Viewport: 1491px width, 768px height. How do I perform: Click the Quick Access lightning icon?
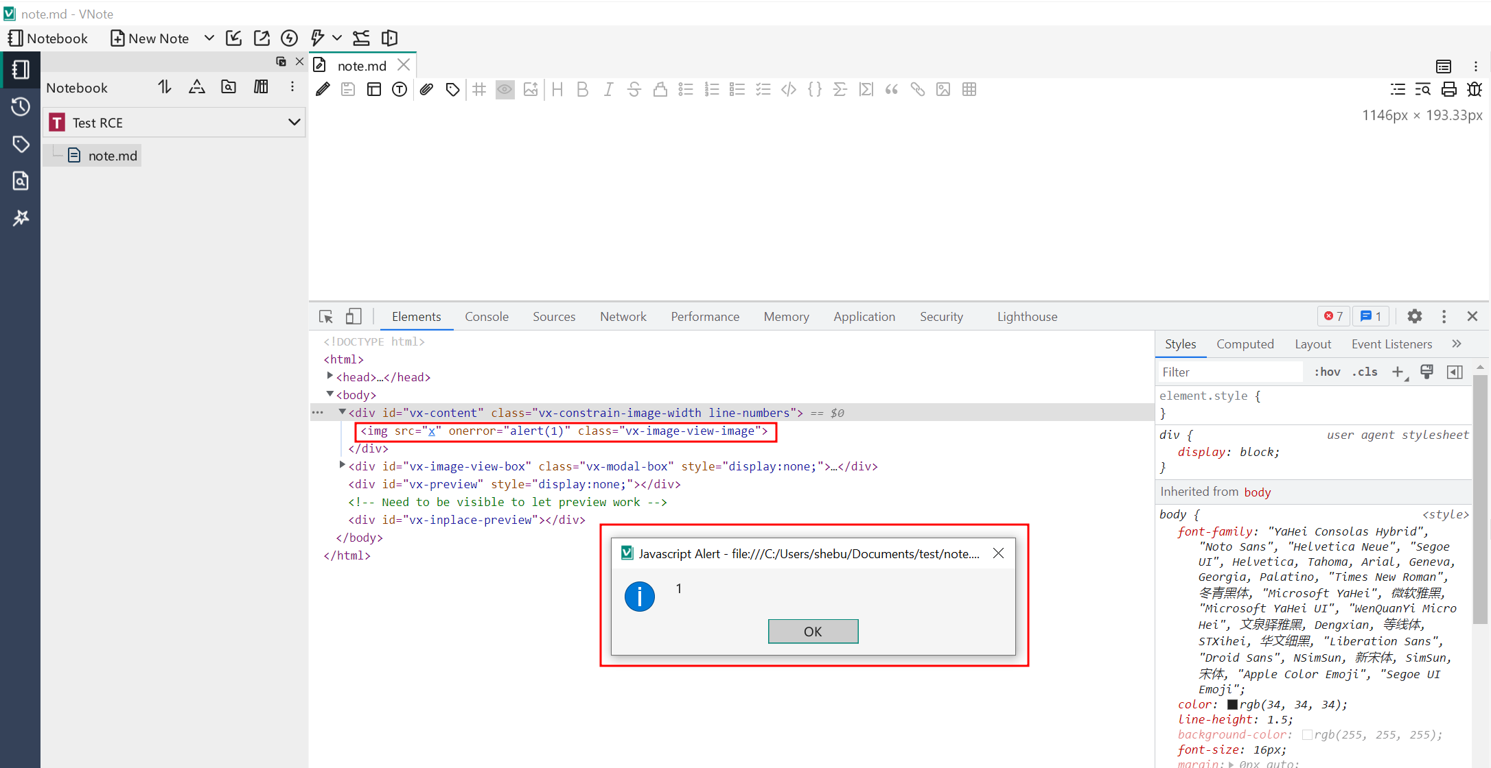click(x=317, y=38)
